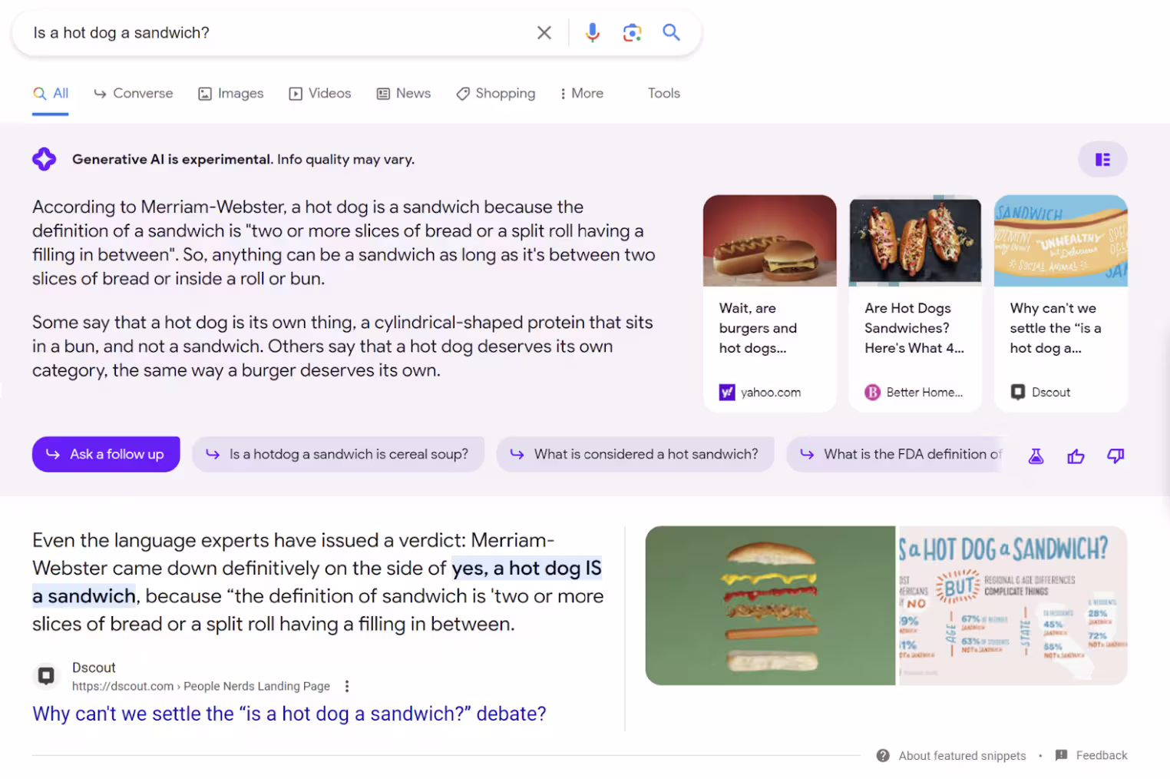
Task: Open the three-dot menu beside Dscout result
Action: [347, 686]
